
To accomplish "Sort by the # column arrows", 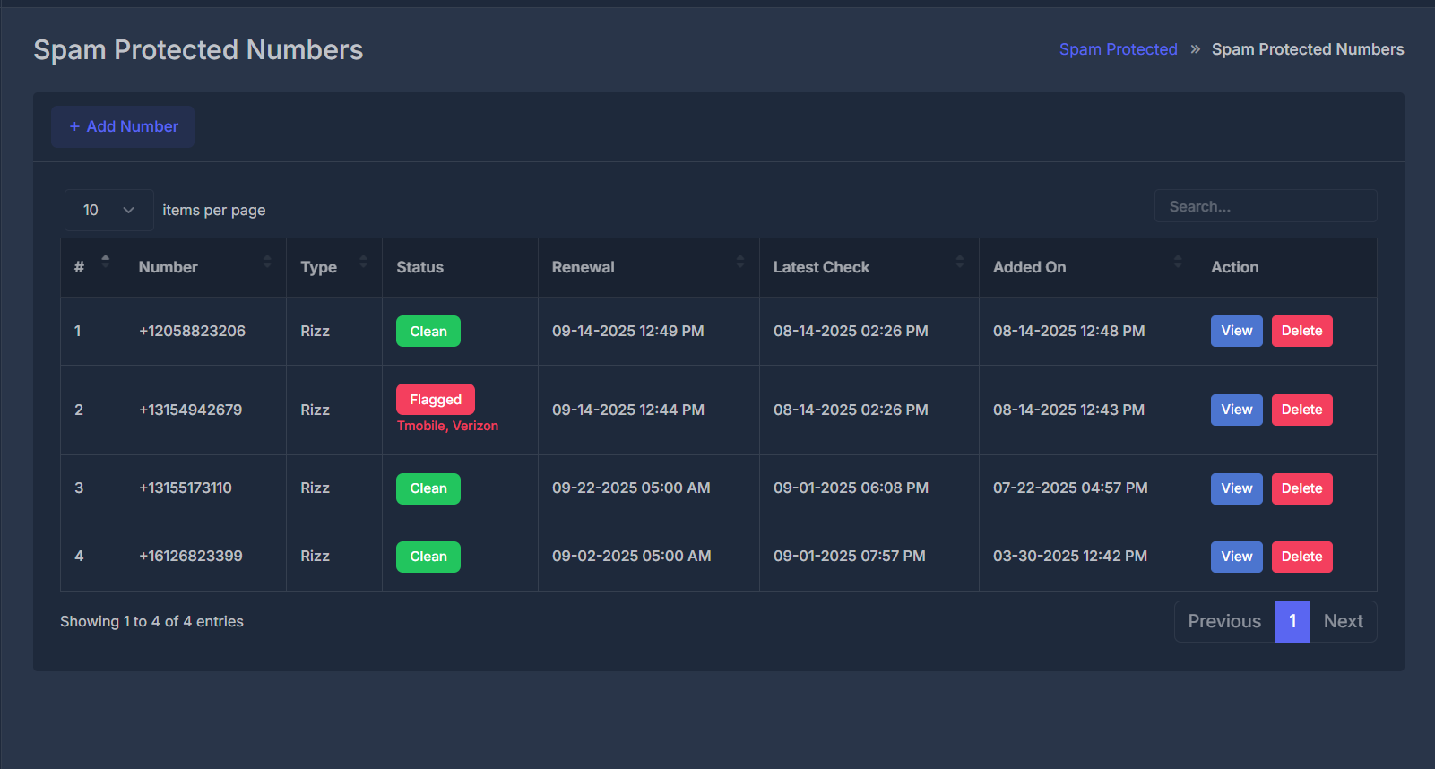I will [x=106, y=261].
